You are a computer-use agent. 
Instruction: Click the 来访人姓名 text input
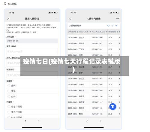click(x=32, y=51)
